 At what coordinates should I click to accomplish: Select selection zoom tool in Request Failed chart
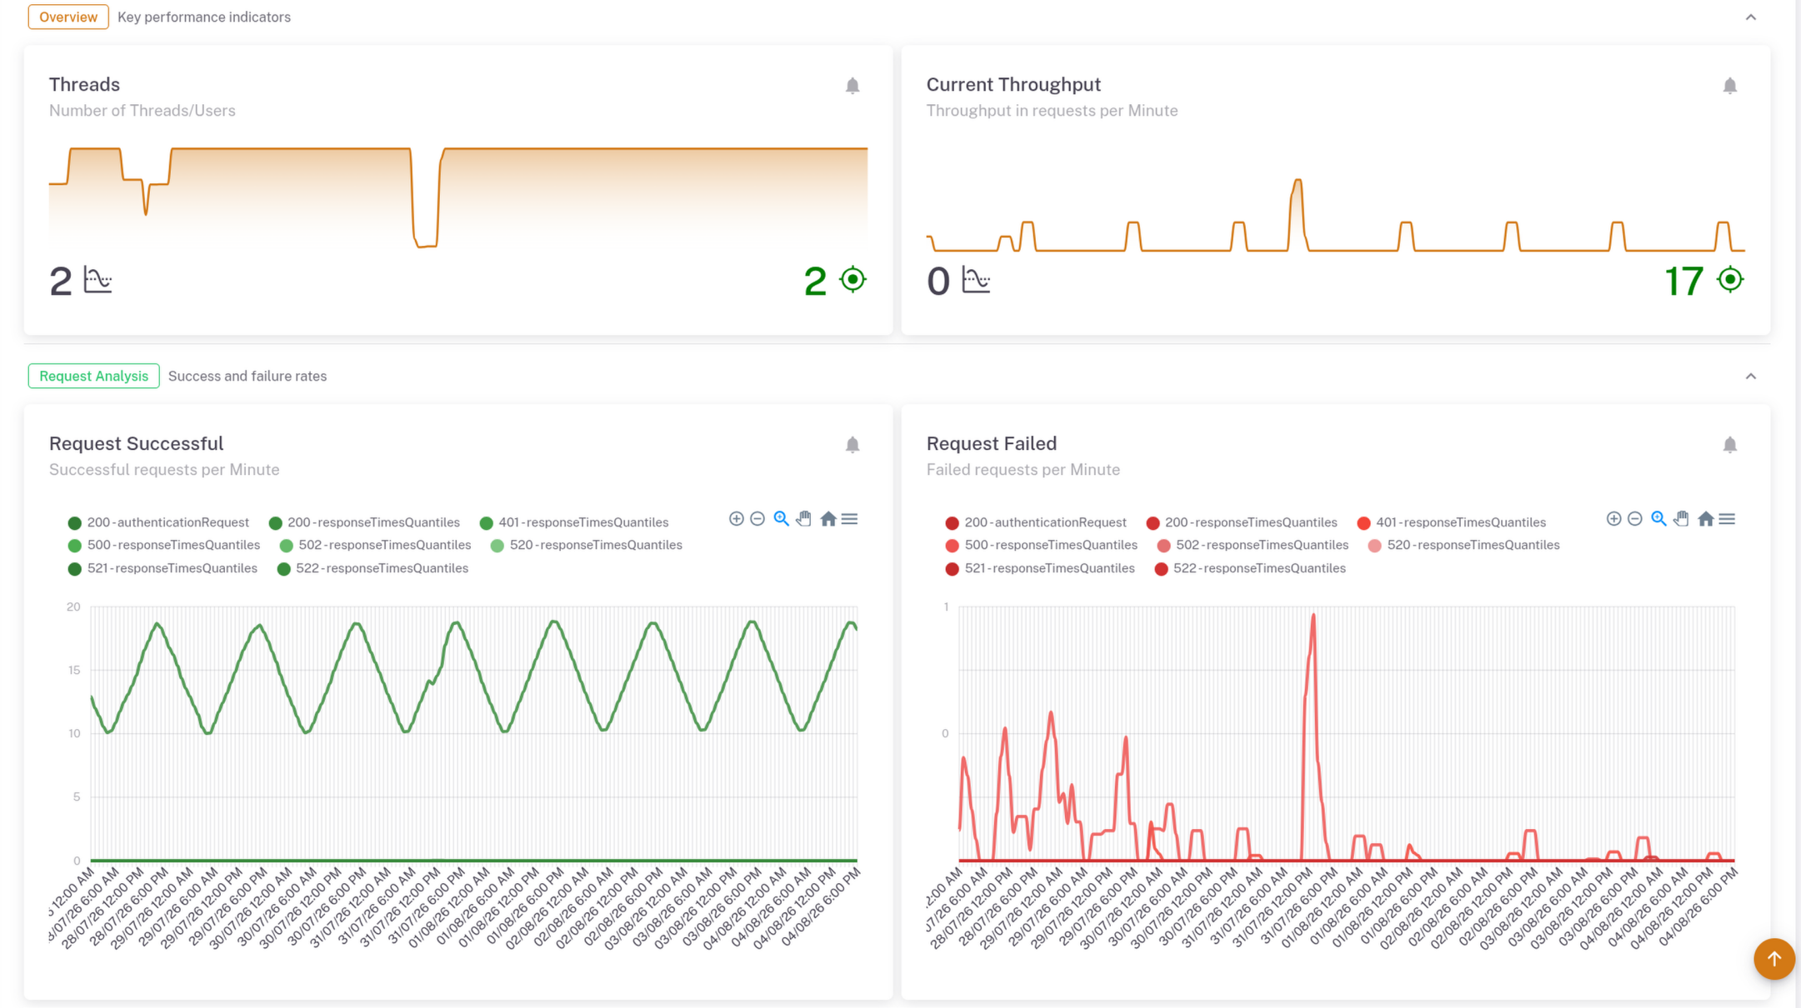(1658, 519)
